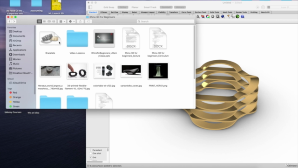Switch Finder to list view
The height and width of the screenshot is (168, 298).
click(x=44, y=21)
